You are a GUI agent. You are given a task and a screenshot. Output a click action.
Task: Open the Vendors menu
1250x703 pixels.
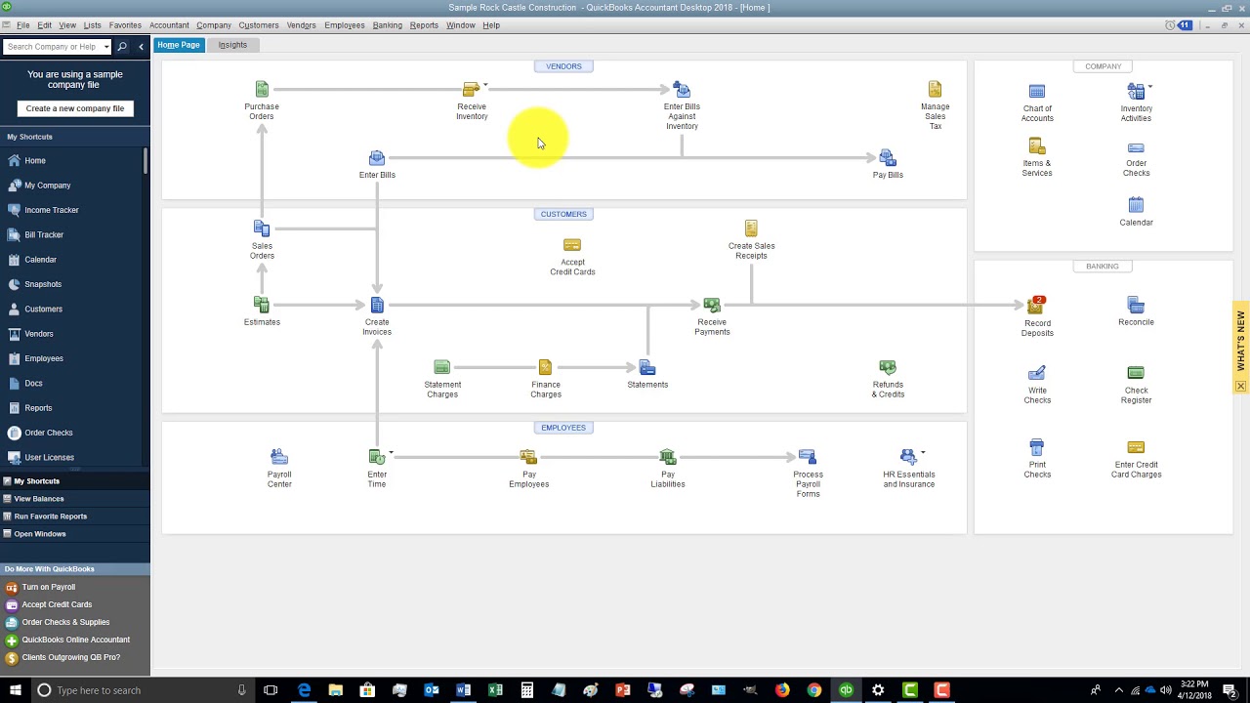(301, 25)
